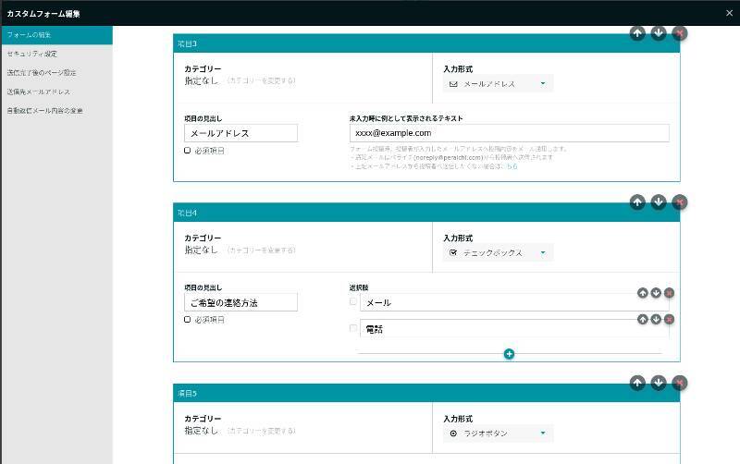This screenshot has height=464, width=740.
Task: Open the ラジオボタン input format dropdown
Action: pos(497,433)
